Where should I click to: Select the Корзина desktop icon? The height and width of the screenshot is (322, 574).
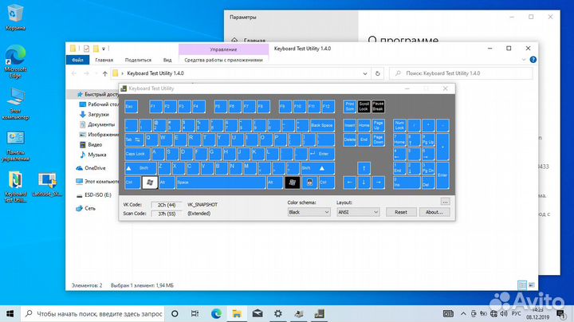point(15,17)
